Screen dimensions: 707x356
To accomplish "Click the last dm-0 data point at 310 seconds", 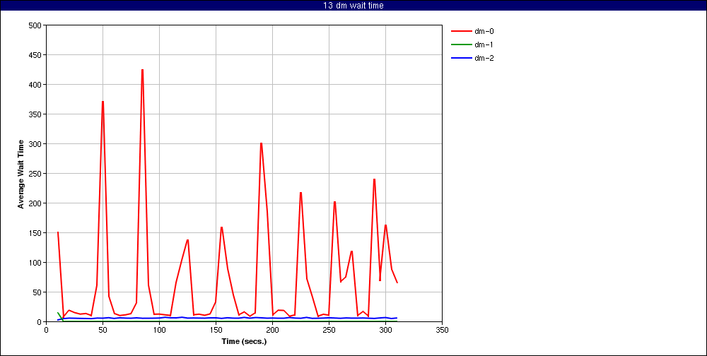I will click(397, 283).
